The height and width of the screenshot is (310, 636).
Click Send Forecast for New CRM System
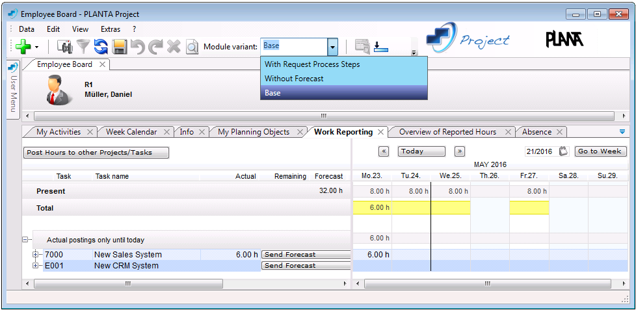point(306,265)
